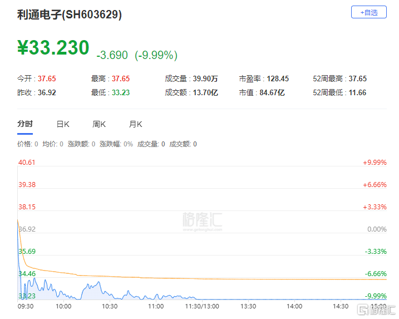
Task: Click 最低 value 33.23
Action: (121, 92)
